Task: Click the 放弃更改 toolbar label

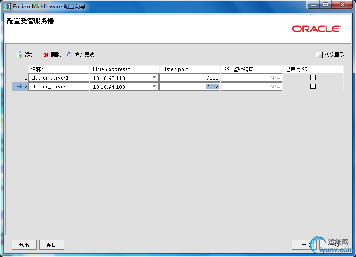Action: coord(84,55)
